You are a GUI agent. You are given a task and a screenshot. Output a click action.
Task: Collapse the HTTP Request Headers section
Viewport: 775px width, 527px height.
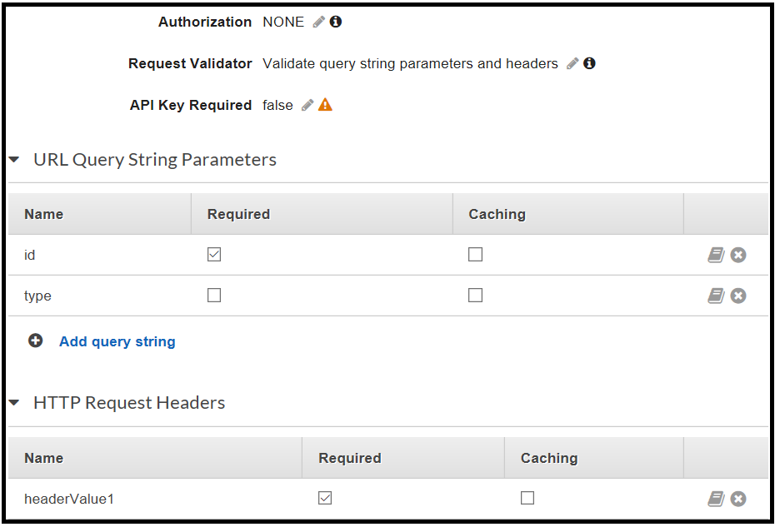[x=14, y=403]
